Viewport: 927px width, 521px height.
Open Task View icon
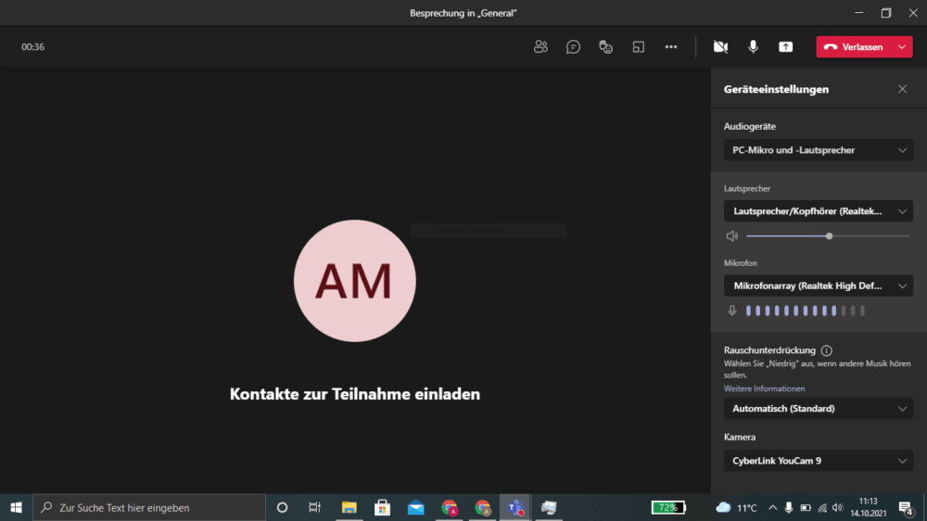(314, 507)
